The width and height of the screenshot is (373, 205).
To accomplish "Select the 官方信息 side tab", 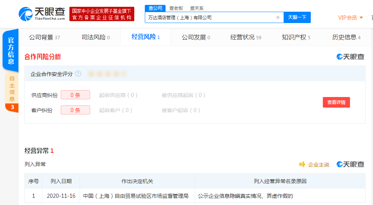I will (x=11, y=51).
